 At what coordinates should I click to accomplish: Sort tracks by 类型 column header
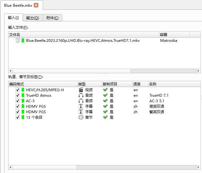[x=90, y=84]
